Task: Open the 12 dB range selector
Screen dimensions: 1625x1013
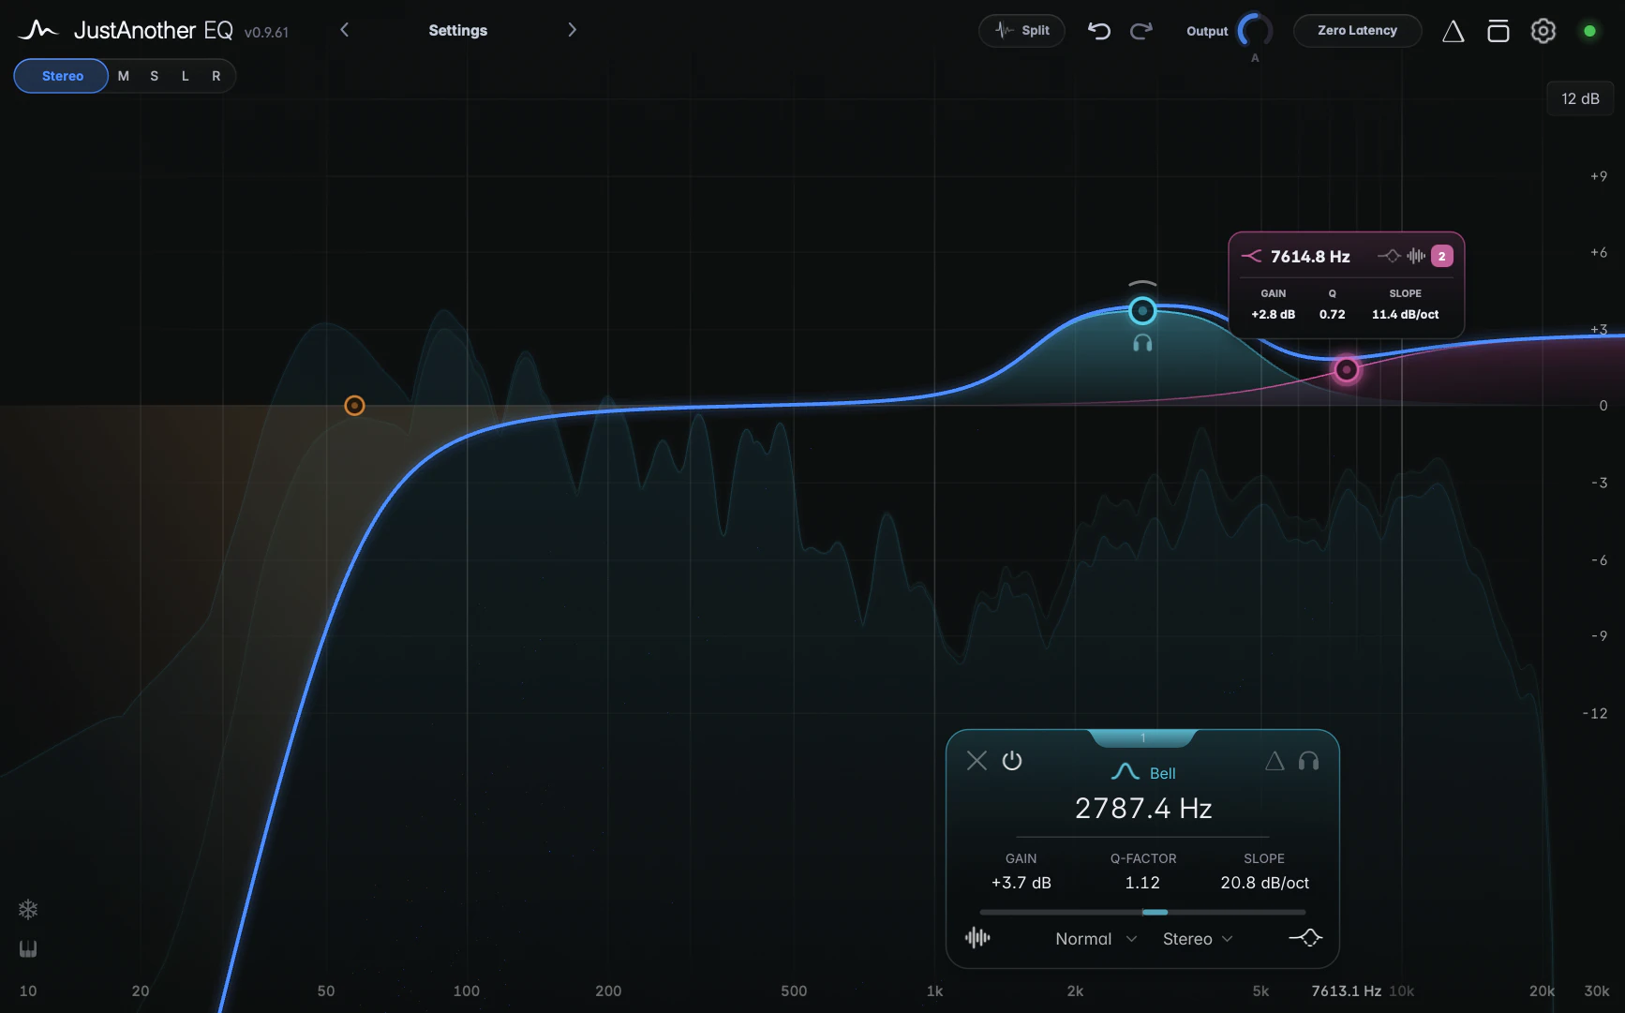Action: coord(1580,98)
